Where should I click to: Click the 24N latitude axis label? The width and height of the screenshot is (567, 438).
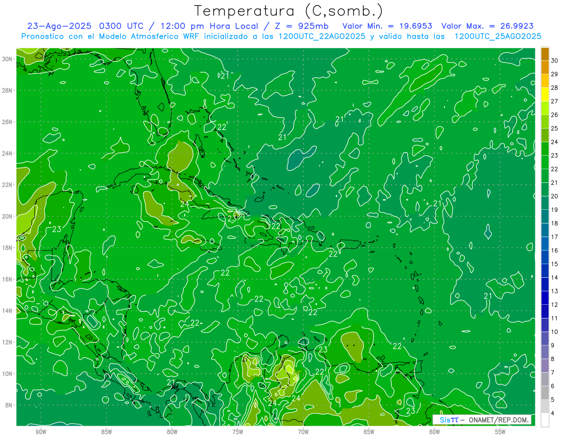[x=6, y=154]
